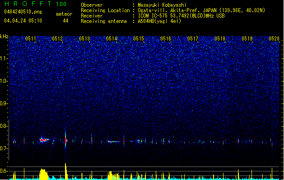Select the file name 0404240510.png
This screenshot has height=180, width=284.
(23, 12)
